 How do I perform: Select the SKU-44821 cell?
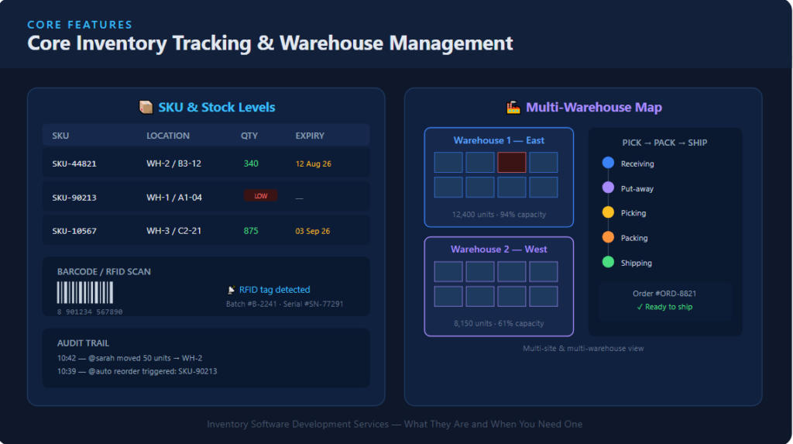[x=74, y=163]
